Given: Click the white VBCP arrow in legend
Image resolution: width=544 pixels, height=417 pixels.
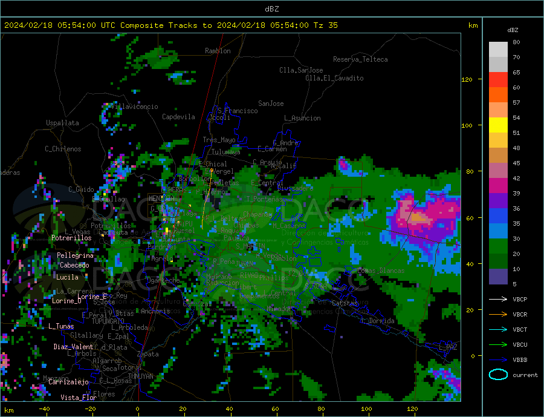Looking at the screenshot, I should click(x=498, y=299).
